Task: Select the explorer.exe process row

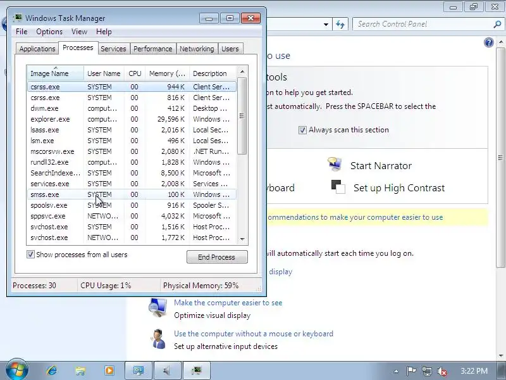Action: (132, 119)
